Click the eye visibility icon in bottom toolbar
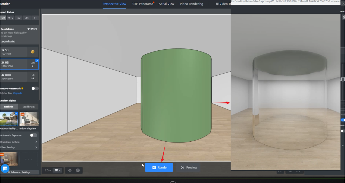 point(70,170)
